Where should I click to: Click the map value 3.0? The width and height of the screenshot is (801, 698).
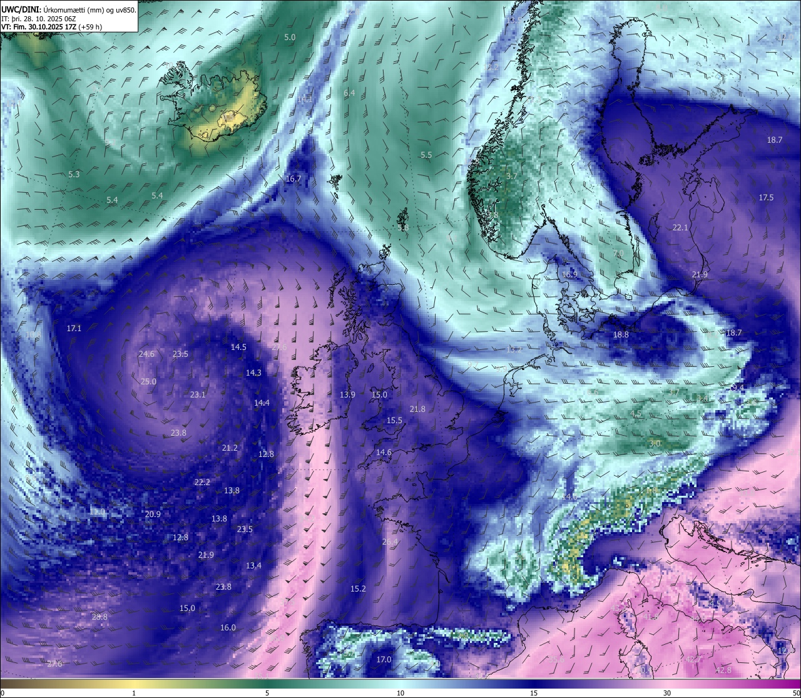click(655, 444)
